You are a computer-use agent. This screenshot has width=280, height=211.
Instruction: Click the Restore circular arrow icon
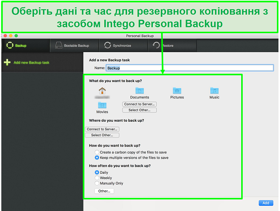click(x=156, y=45)
